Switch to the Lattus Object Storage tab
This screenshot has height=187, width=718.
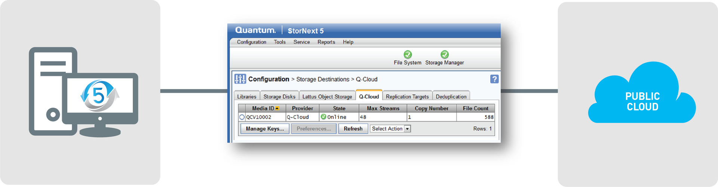tap(327, 96)
